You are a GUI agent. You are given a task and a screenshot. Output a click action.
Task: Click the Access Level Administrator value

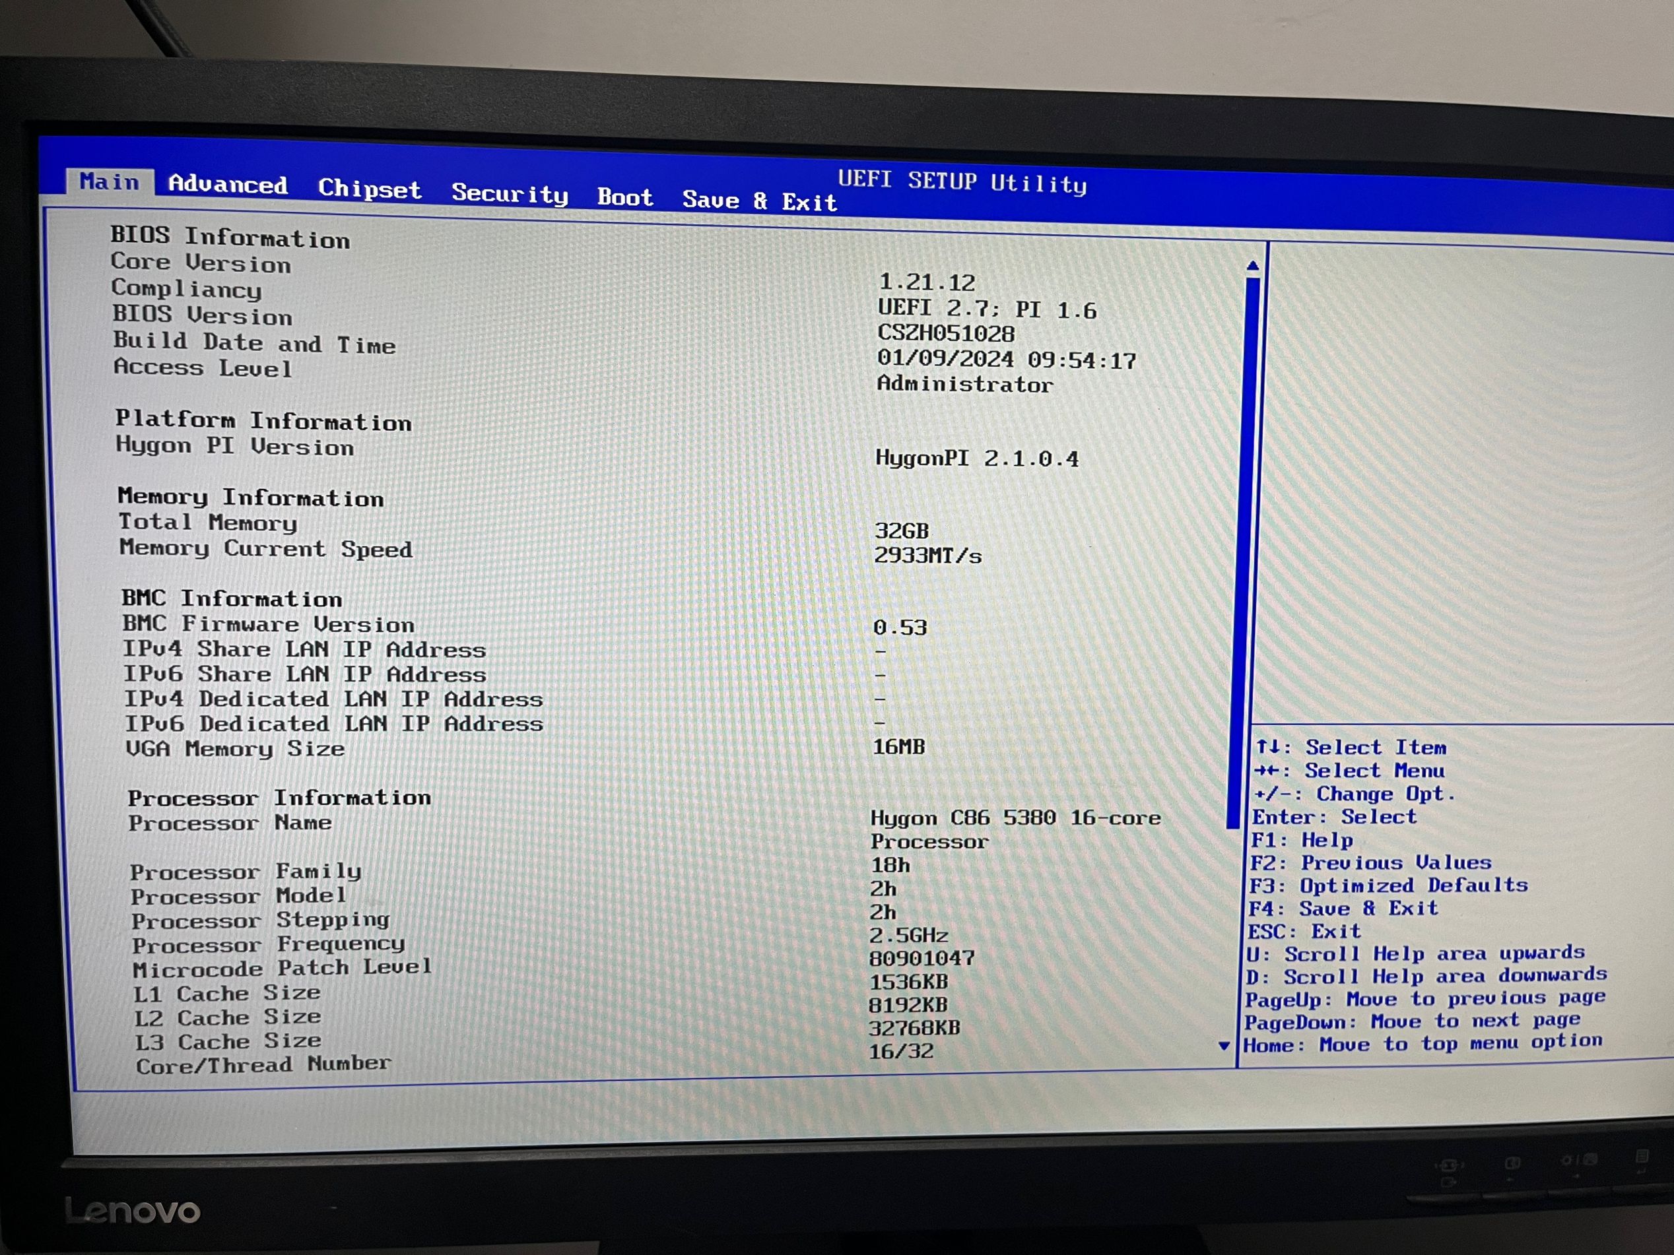[x=964, y=384]
